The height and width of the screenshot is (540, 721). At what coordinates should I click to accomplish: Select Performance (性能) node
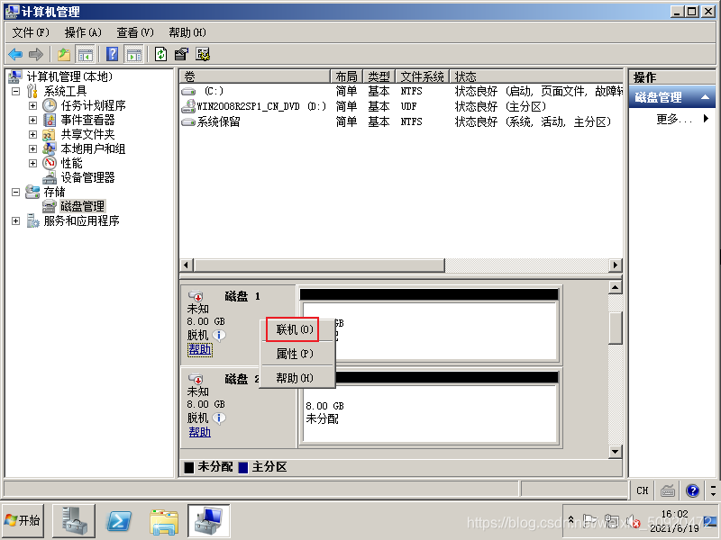point(71,163)
